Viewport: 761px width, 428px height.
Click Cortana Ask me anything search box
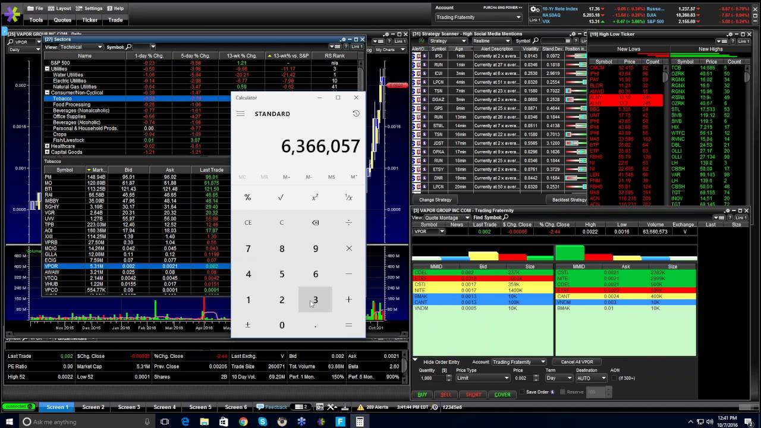pyautogui.click(x=86, y=421)
